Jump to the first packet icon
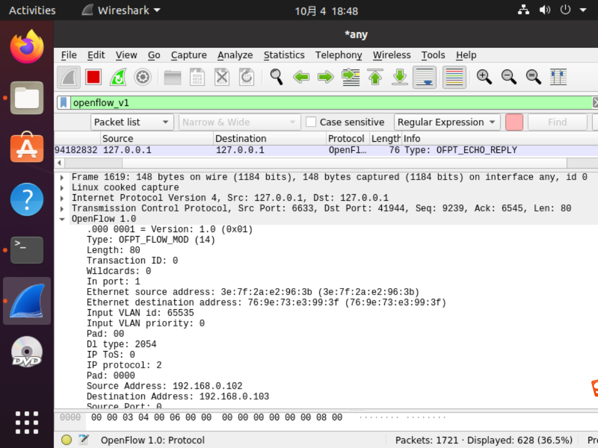The height and width of the screenshot is (448, 598). point(375,77)
